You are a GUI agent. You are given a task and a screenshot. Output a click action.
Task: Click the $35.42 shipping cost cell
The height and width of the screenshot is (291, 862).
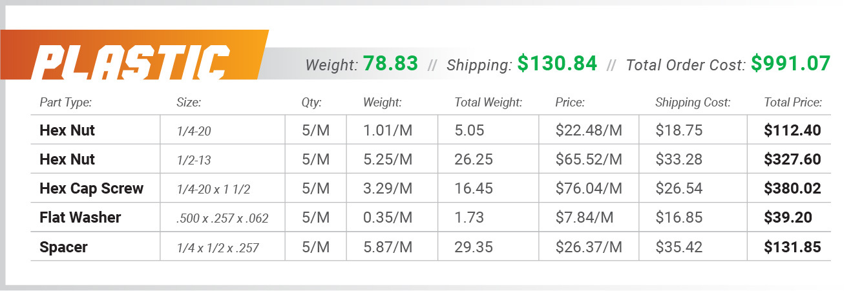[x=678, y=246]
